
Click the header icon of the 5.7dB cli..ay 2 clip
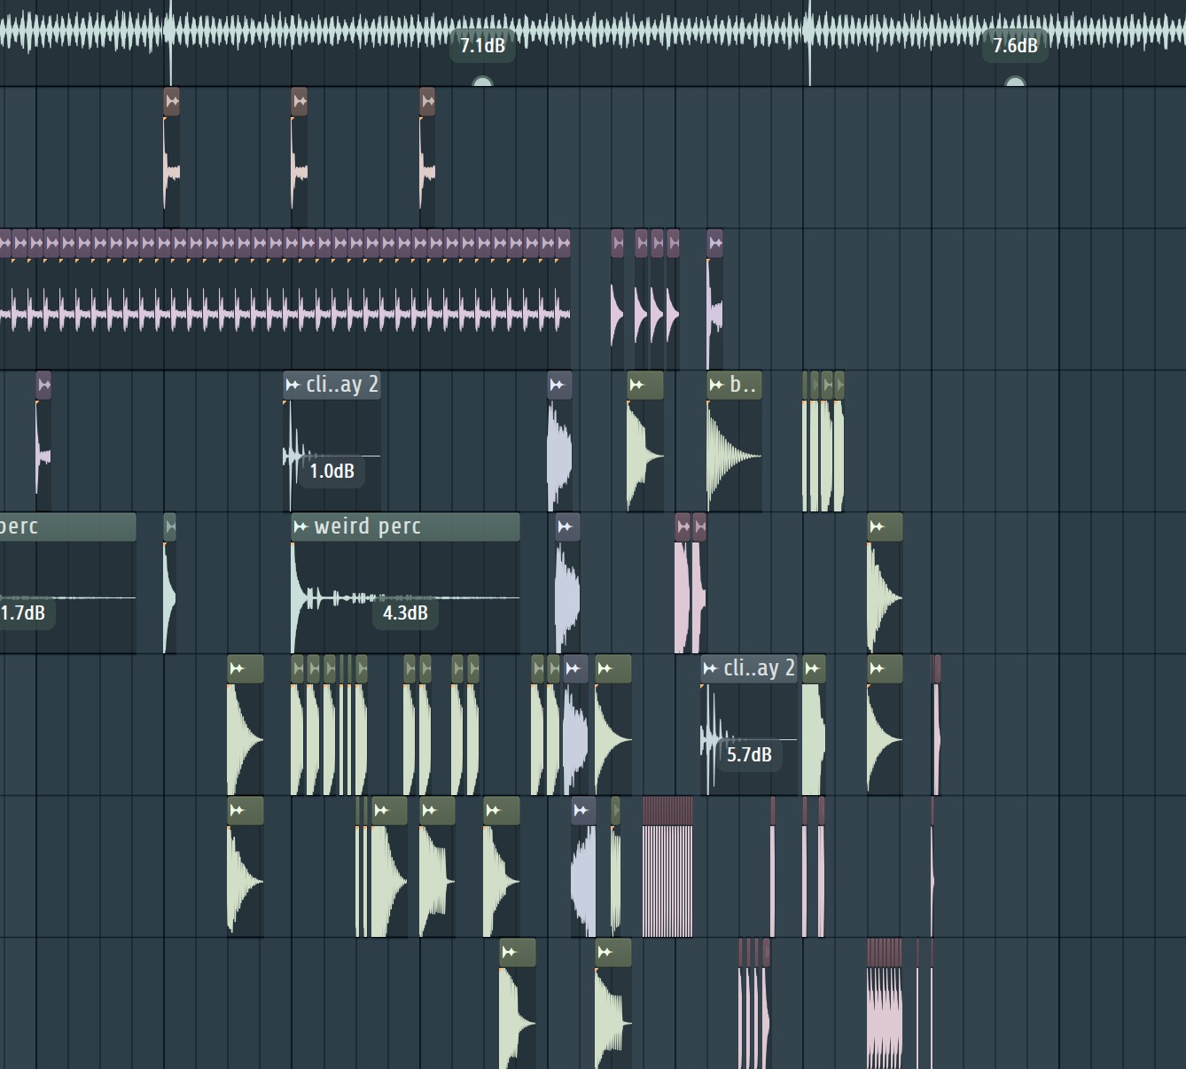pos(712,669)
